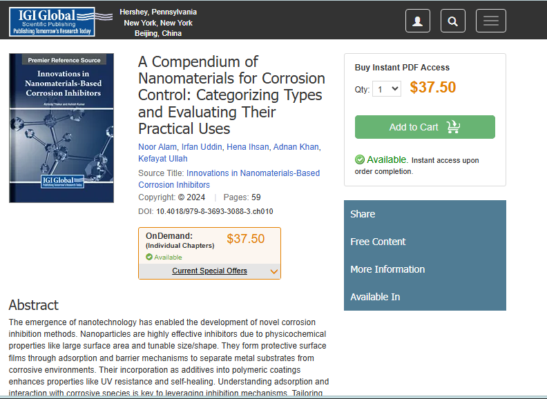Click the search magnifier icon
547x399 pixels.
(452, 21)
